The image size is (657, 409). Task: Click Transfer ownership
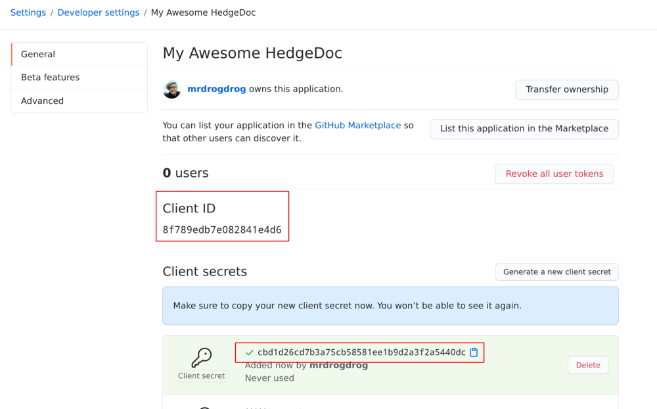(x=566, y=89)
